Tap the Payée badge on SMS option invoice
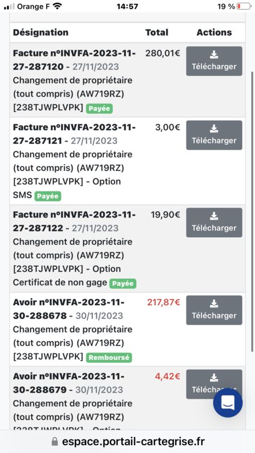Screen dimensions: 255x453 point(48,196)
